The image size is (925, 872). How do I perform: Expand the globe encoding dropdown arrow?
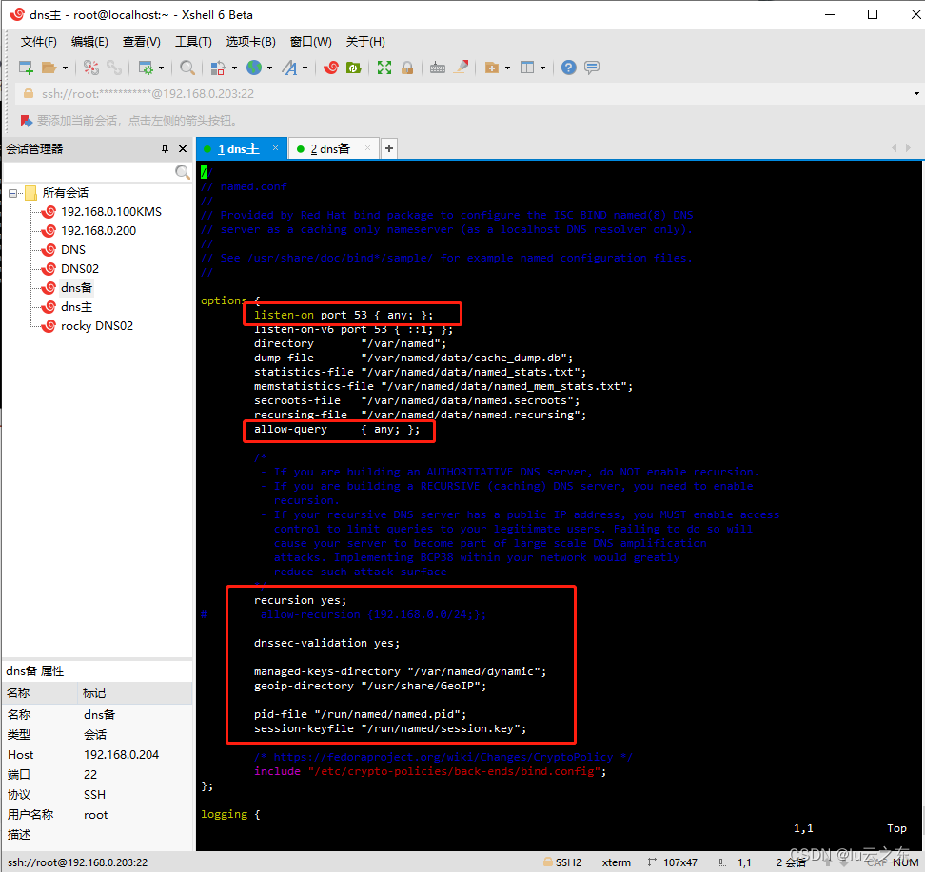click(269, 68)
